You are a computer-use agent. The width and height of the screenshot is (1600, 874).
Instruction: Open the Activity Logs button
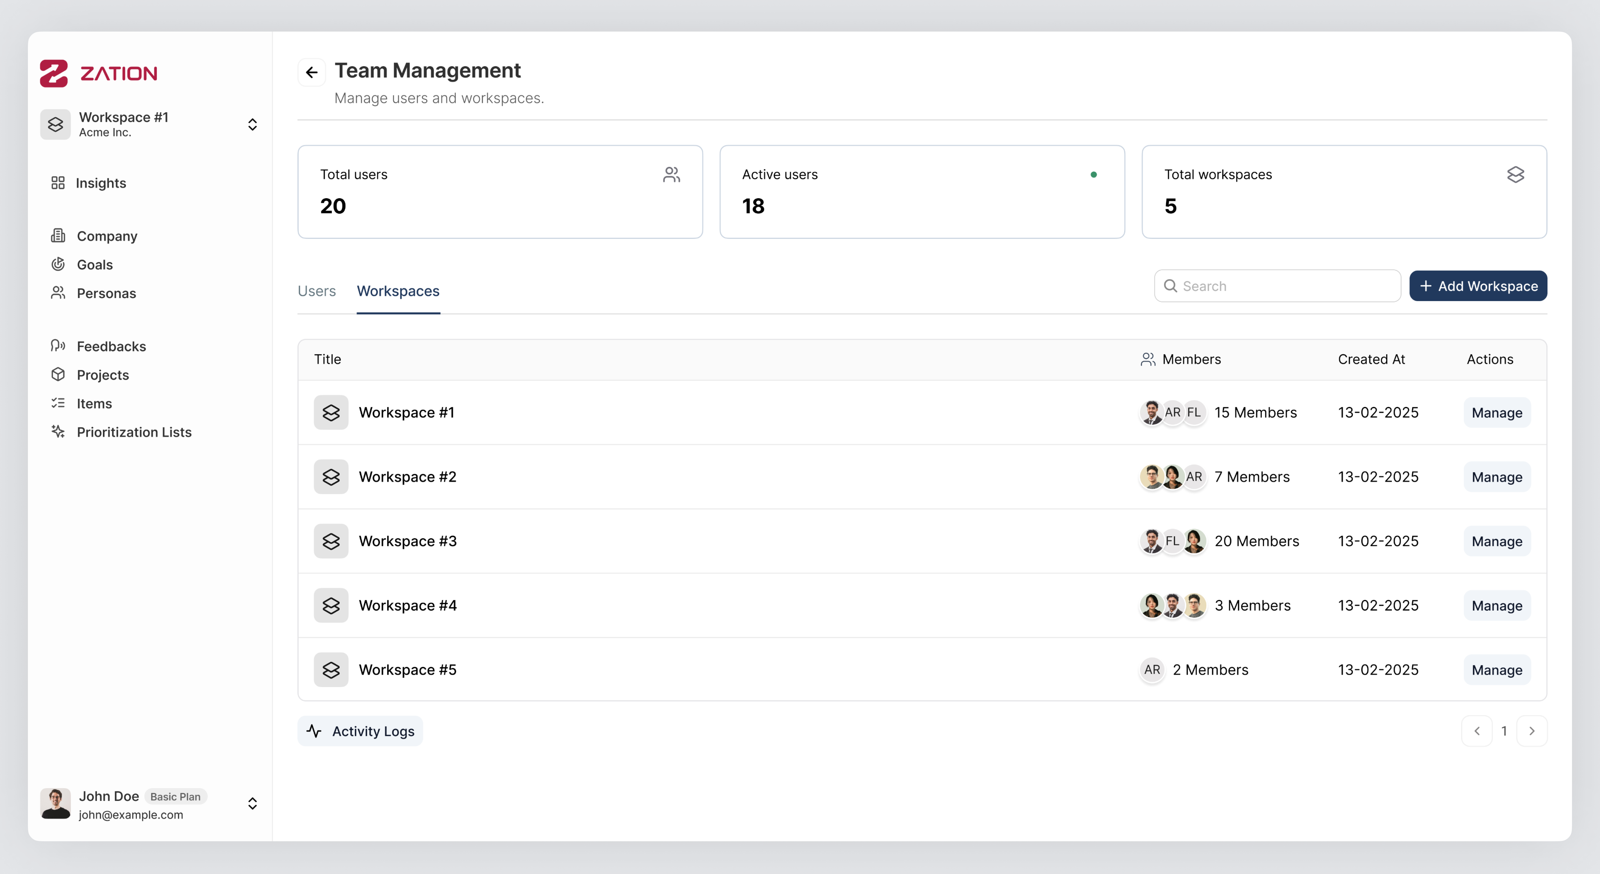click(360, 731)
